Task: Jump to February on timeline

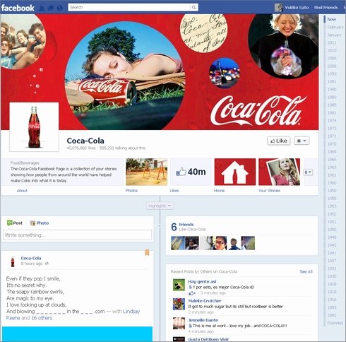Action: click(x=335, y=27)
